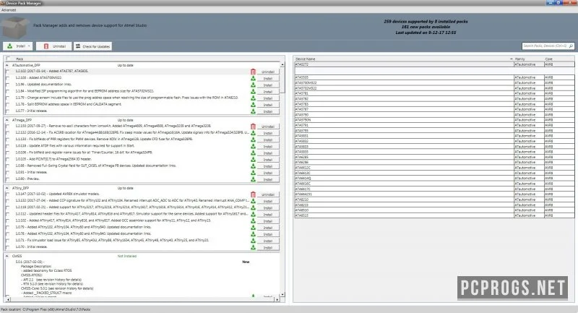Tick the checkbox for 'Split EEPROM address space' row
Image resolution: width=578 pixels, height=313 pixels.
click(7, 104)
